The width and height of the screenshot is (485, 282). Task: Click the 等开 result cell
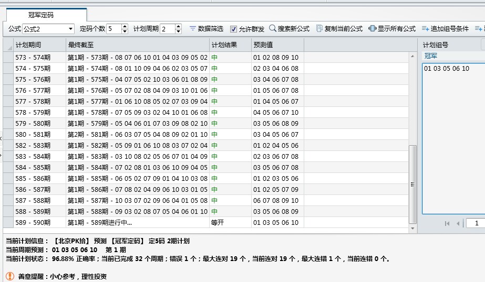[231, 222]
